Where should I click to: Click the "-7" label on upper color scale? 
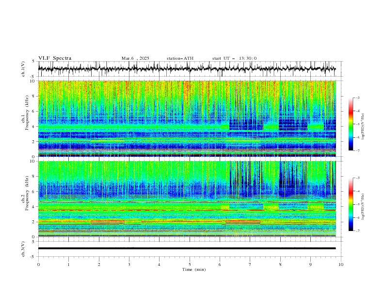point(357,150)
